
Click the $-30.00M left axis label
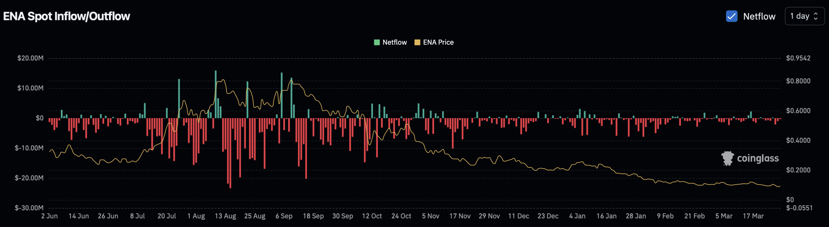tap(29, 208)
